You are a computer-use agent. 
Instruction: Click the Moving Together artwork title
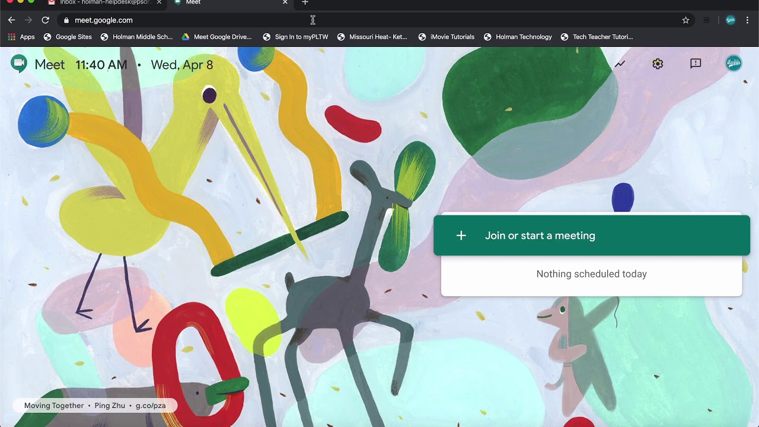(54, 406)
